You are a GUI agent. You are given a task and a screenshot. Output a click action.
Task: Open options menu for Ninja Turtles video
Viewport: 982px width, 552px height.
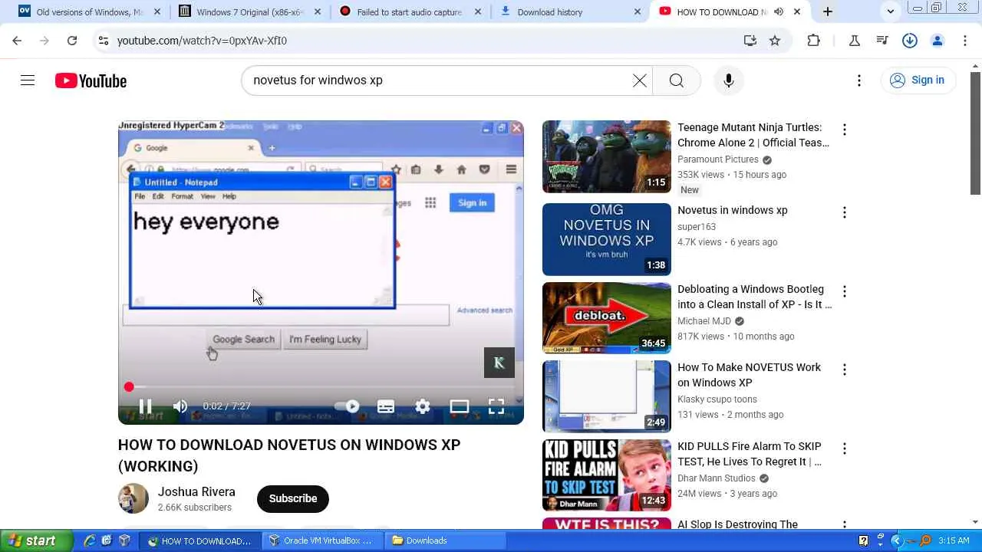pyautogui.click(x=845, y=130)
